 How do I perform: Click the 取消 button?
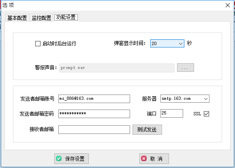click(x=154, y=159)
